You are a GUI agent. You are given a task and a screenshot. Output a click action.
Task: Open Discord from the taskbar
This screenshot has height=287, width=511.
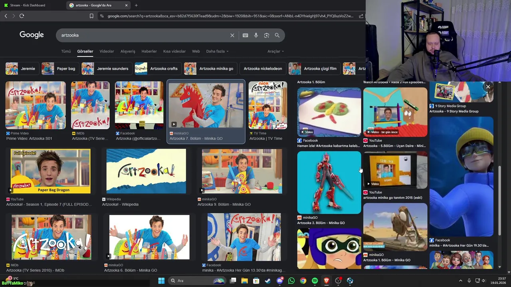pos(280,281)
